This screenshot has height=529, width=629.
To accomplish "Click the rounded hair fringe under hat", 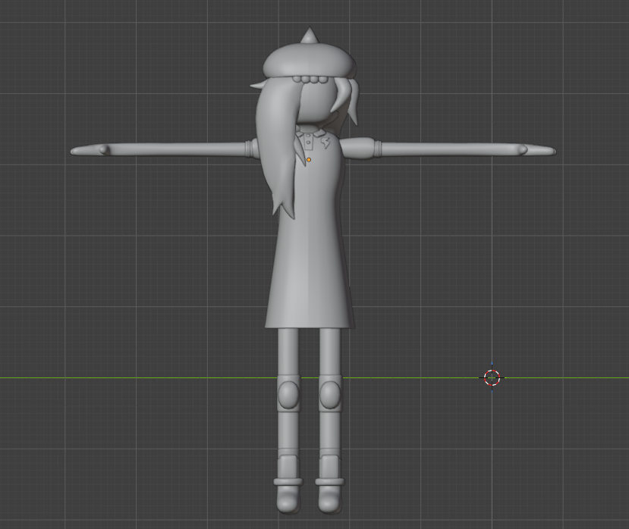I will point(310,79).
